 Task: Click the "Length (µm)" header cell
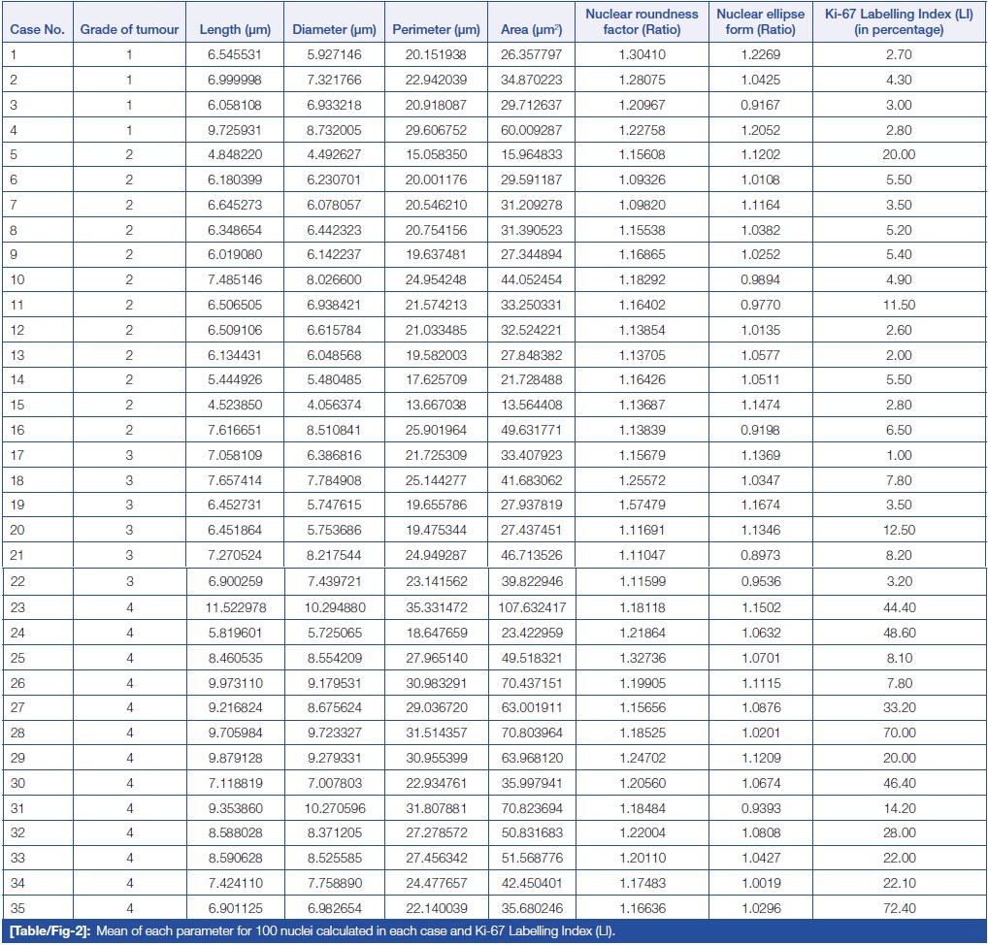tap(234, 29)
